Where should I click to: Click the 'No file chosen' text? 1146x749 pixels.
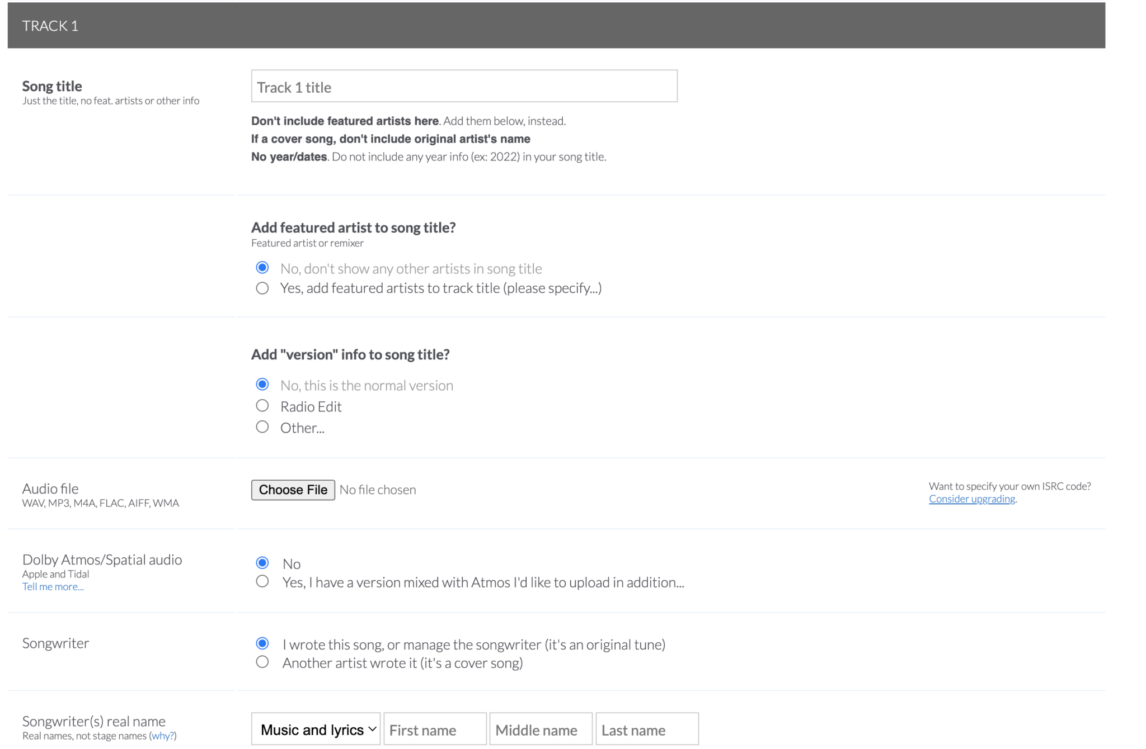pyautogui.click(x=378, y=490)
